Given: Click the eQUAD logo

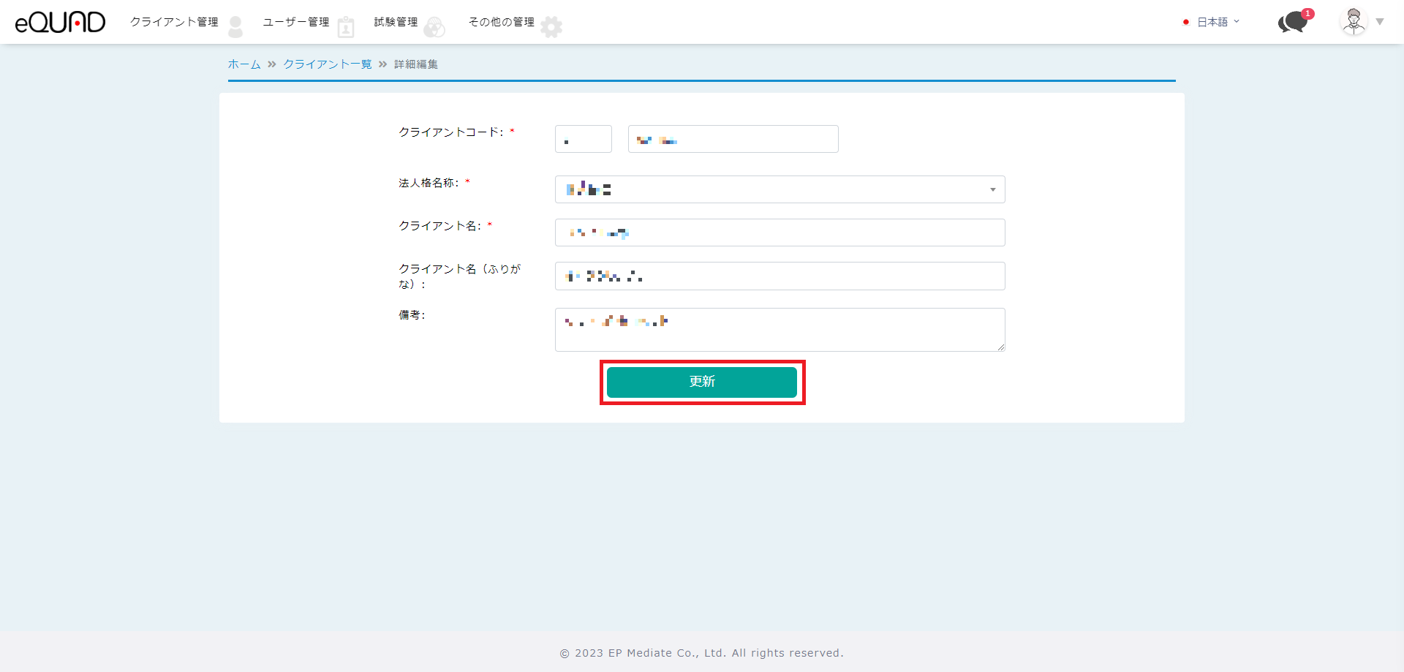Looking at the screenshot, I should [x=60, y=22].
